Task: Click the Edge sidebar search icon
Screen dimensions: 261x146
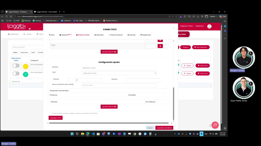Action: [x=225, y=22]
